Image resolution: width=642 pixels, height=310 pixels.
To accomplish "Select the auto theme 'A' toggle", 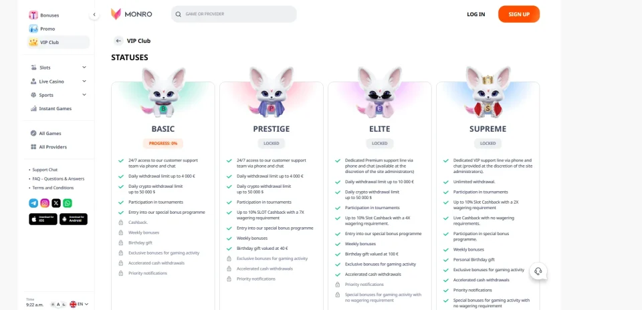I will (x=59, y=304).
